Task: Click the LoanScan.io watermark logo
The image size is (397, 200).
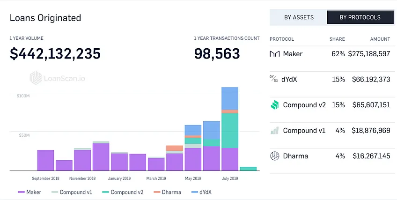Action: [x=58, y=78]
